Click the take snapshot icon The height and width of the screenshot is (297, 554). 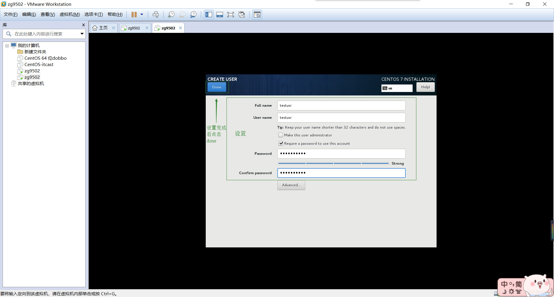[171, 14]
